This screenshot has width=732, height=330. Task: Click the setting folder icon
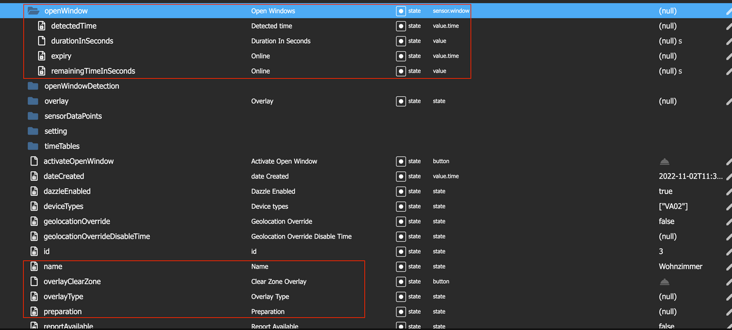pyautogui.click(x=34, y=131)
